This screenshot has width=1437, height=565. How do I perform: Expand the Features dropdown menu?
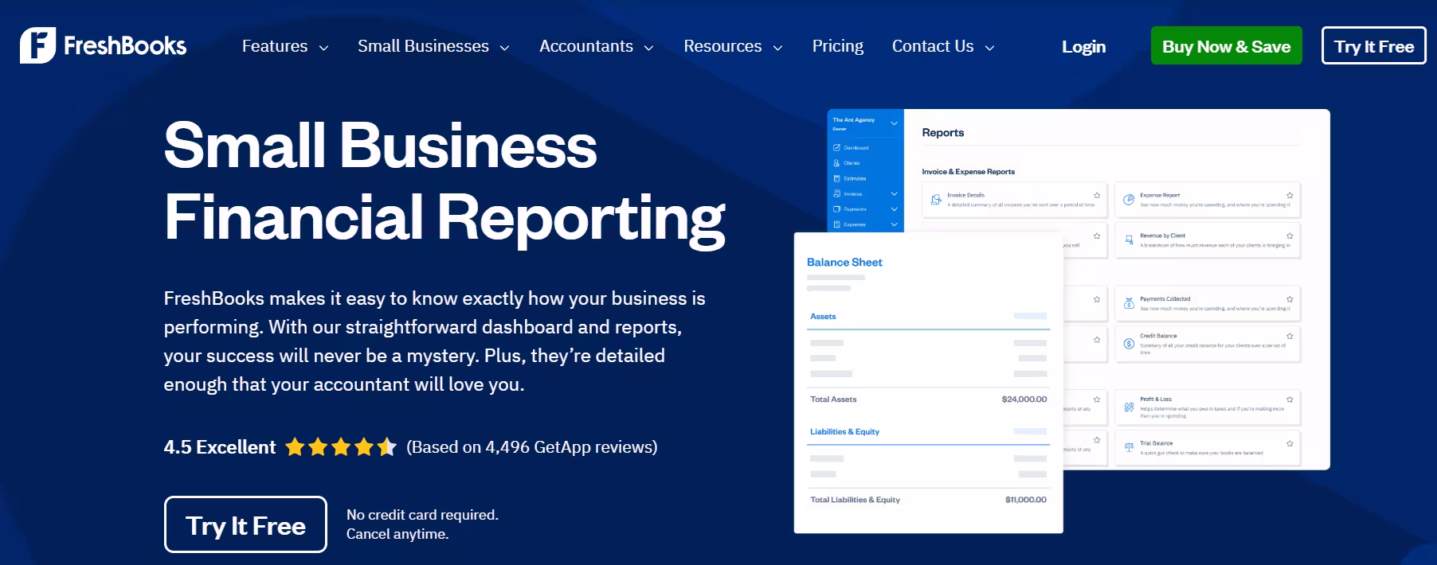[x=284, y=47]
